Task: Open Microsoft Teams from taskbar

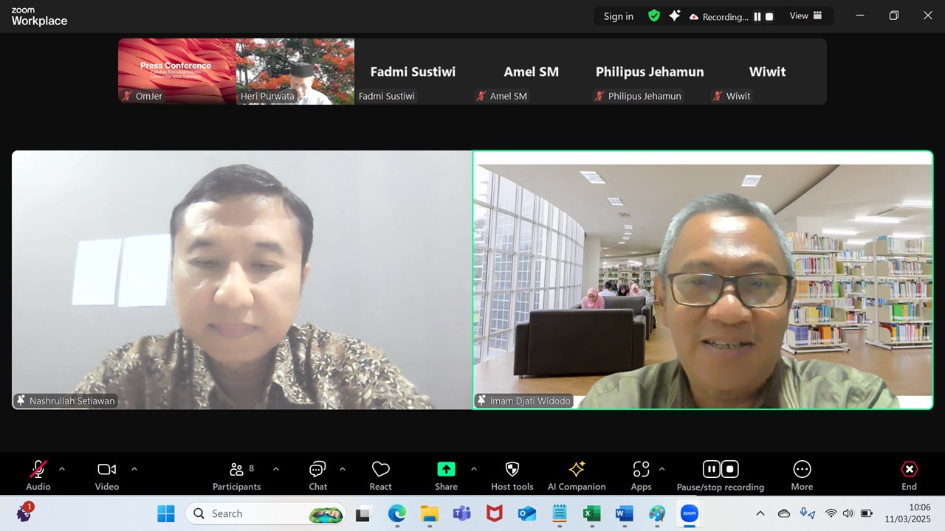Action: pos(461,513)
